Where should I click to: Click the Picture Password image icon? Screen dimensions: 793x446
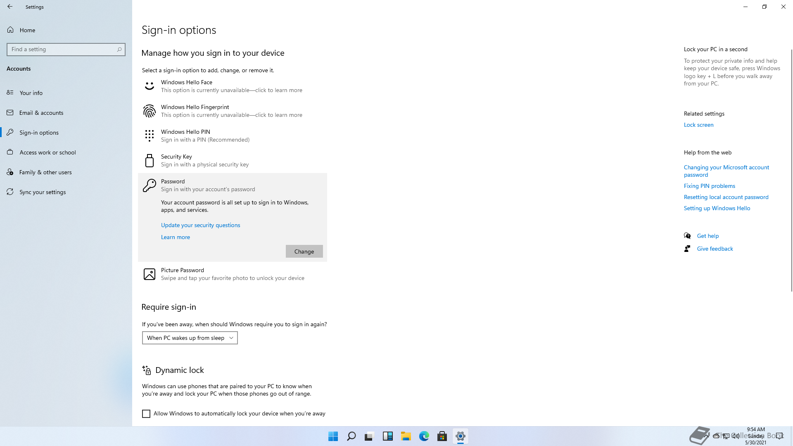click(x=149, y=274)
